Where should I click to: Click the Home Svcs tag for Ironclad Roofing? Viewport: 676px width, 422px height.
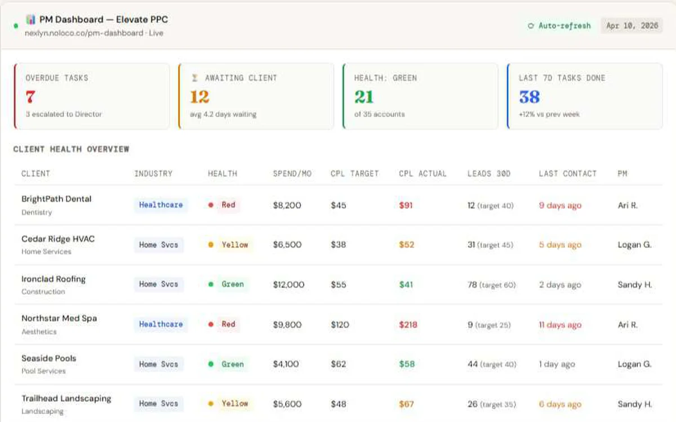tap(159, 285)
